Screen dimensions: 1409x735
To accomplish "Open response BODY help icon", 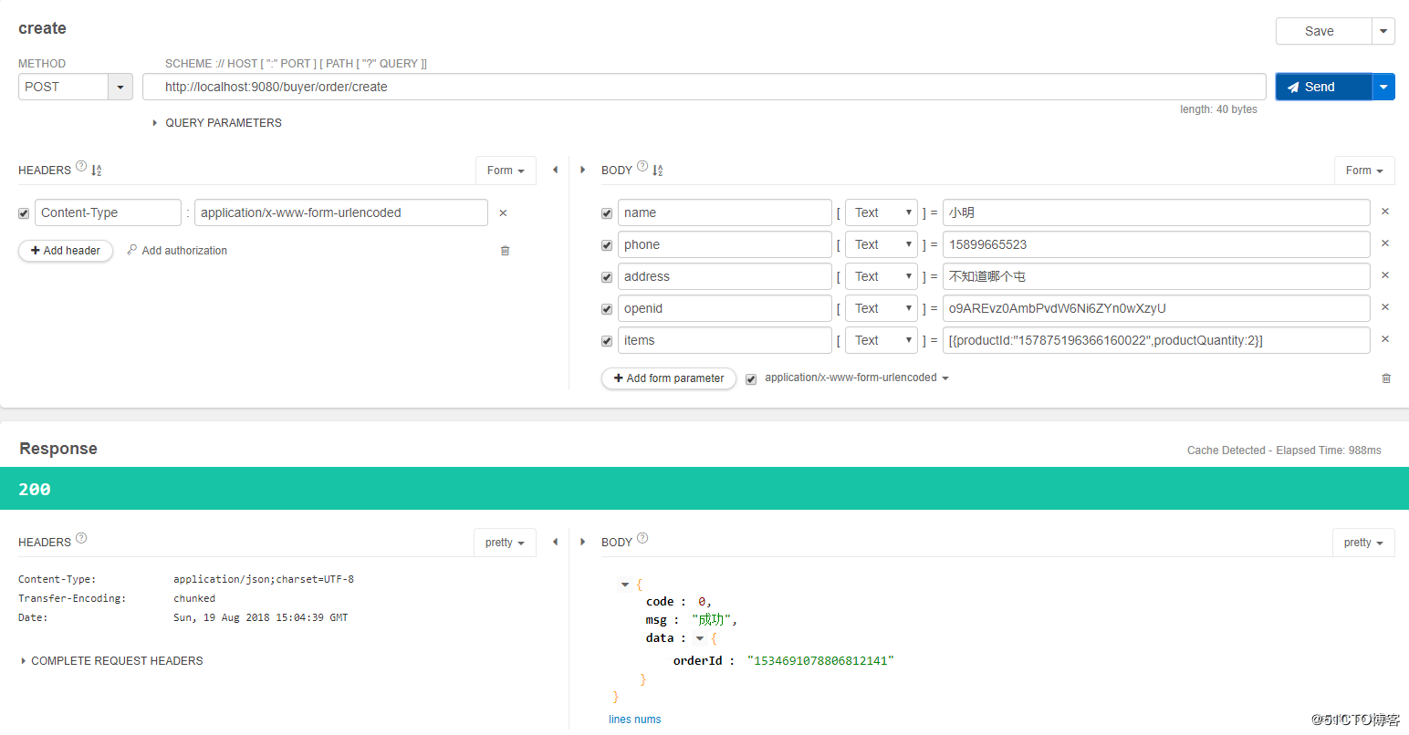I will pos(642,538).
